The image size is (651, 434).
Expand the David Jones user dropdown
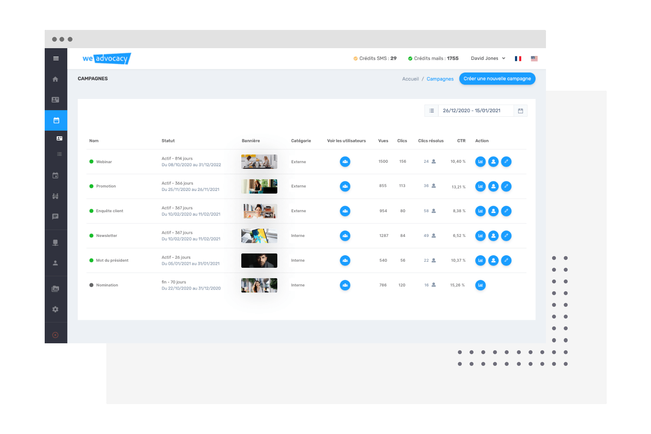coord(488,59)
